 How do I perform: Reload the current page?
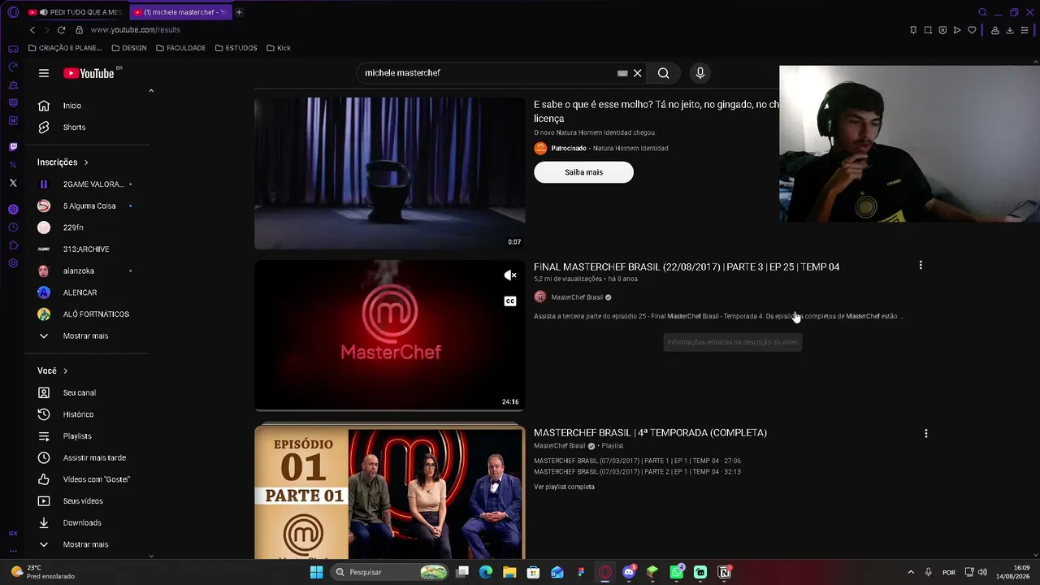(x=61, y=30)
